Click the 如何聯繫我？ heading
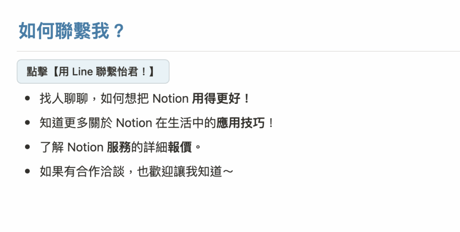The width and height of the screenshot is (460, 232). pos(71,31)
